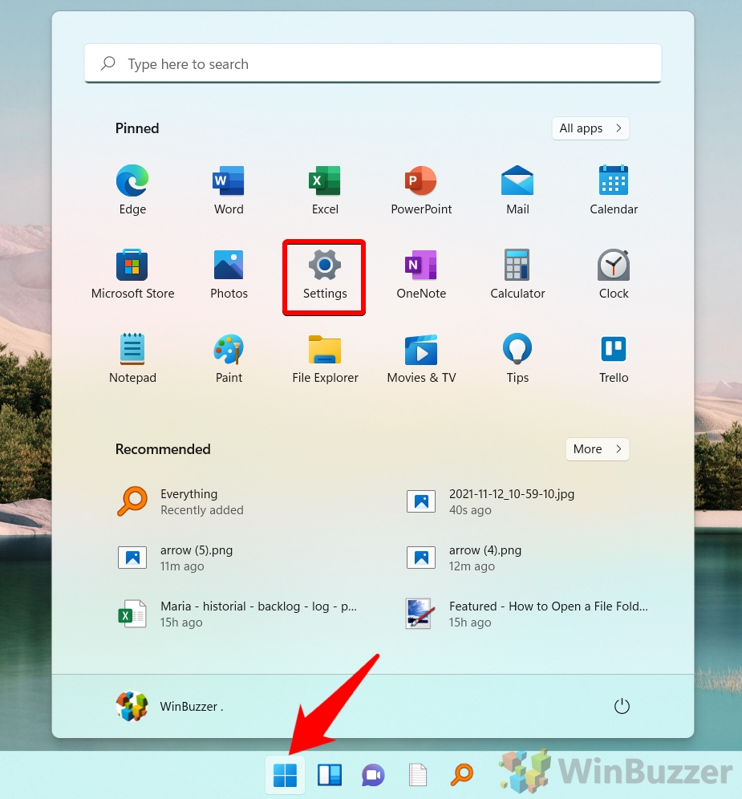Show More recommended items
The height and width of the screenshot is (799, 742).
598,449
